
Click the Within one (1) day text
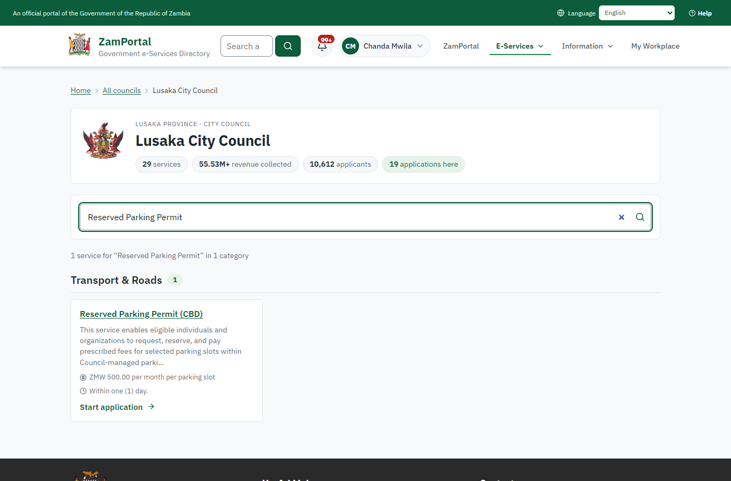pyautogui.click(x=118, y=391)
